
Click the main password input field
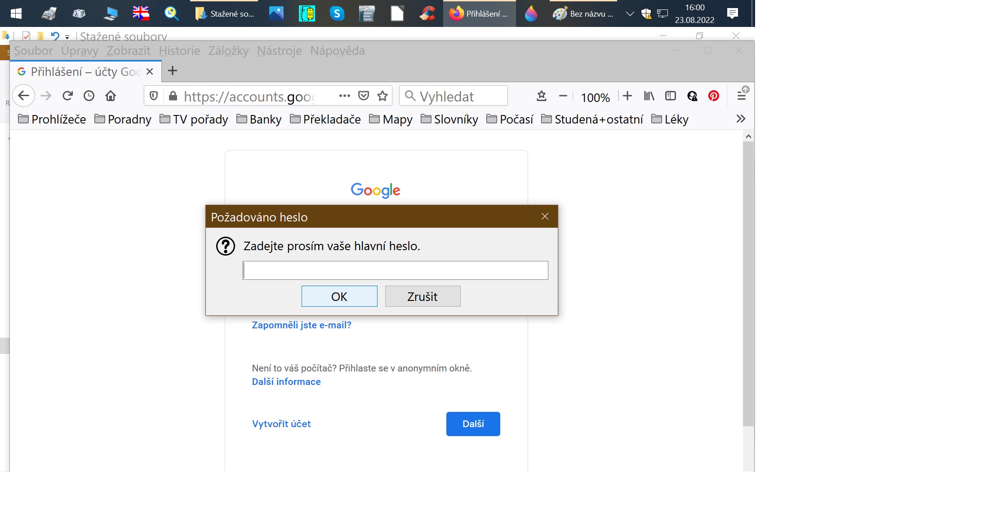pyautogui.click(x=395, y=270)
